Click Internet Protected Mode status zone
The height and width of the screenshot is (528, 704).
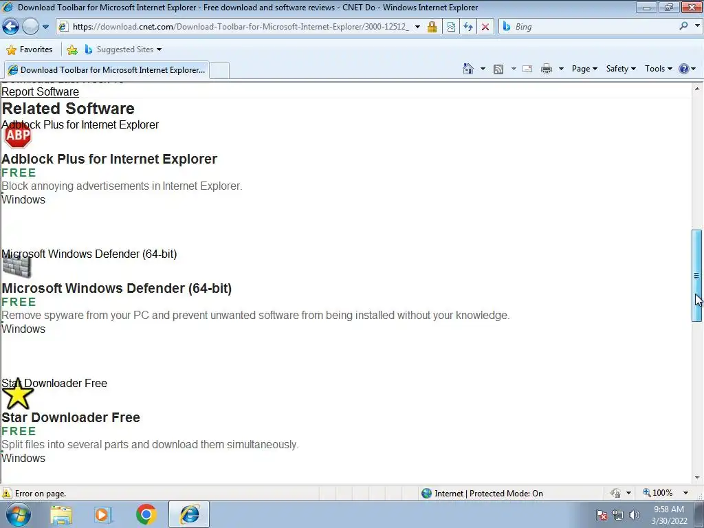(x=482, y=494)
